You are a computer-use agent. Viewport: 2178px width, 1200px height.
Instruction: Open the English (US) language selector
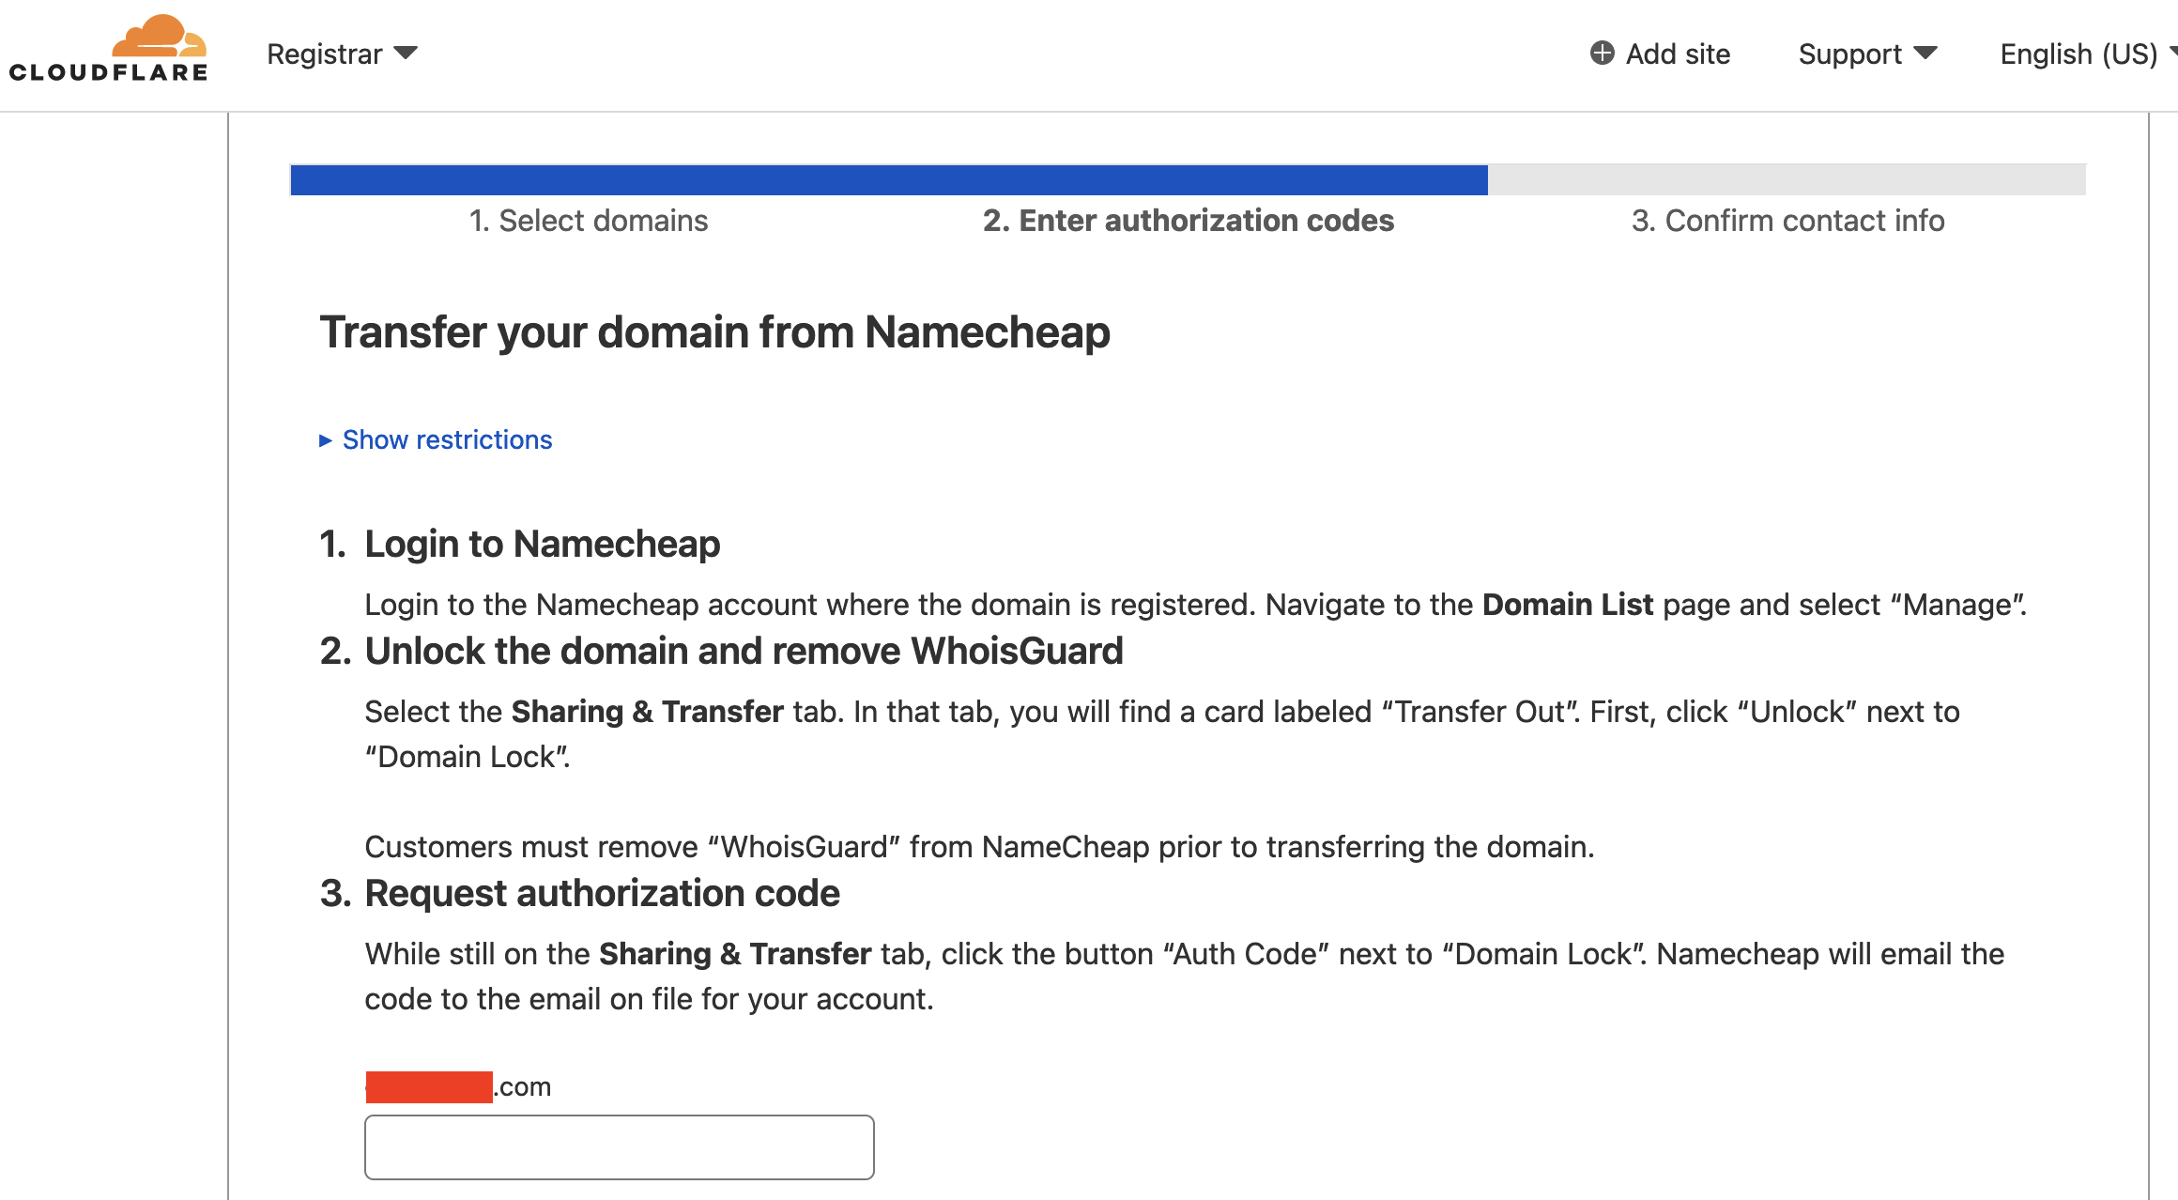tap(2088, 54)
